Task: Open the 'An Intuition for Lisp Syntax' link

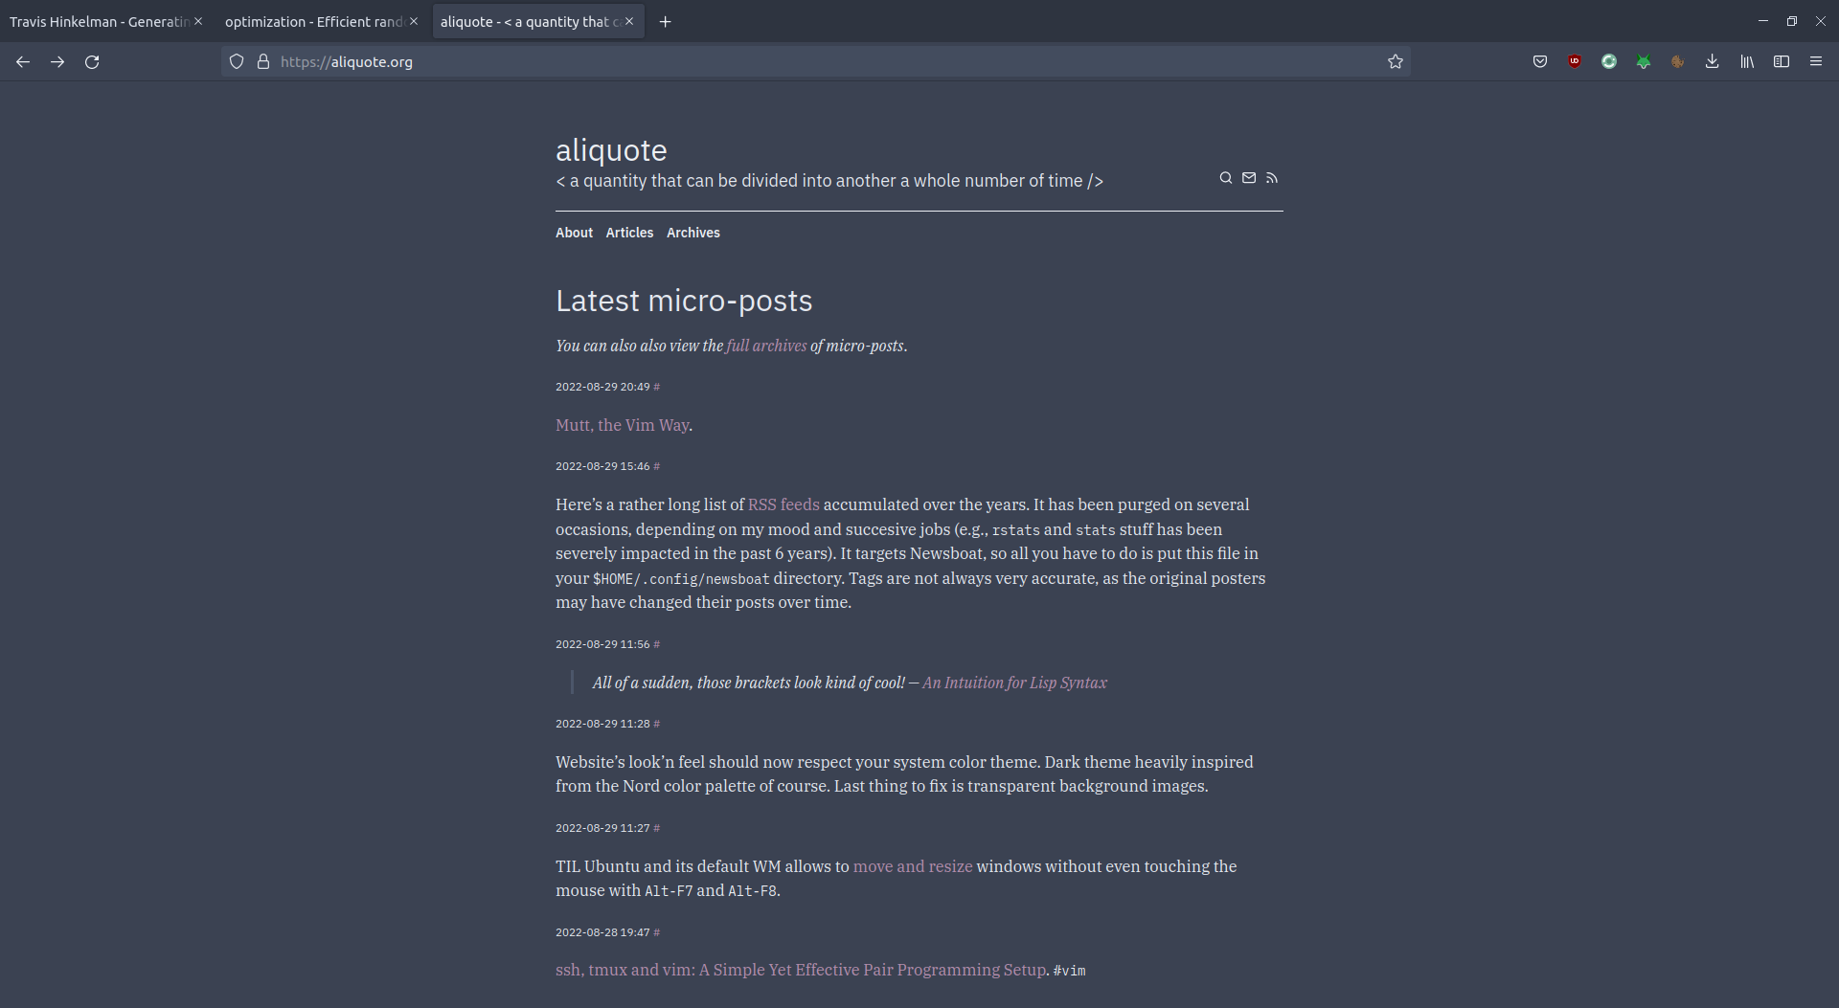Action: 1014,683
